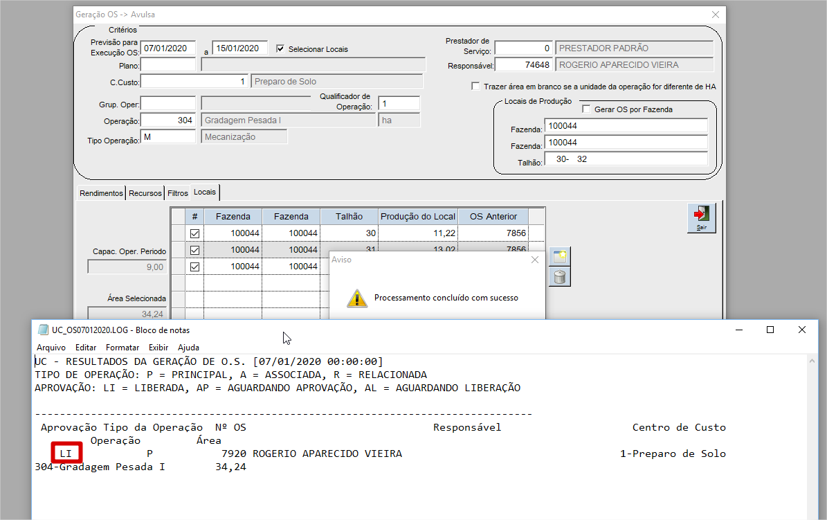Click the Responsável code field 74648
This screenshot has width=827, height=520.
tap(524, 64)
